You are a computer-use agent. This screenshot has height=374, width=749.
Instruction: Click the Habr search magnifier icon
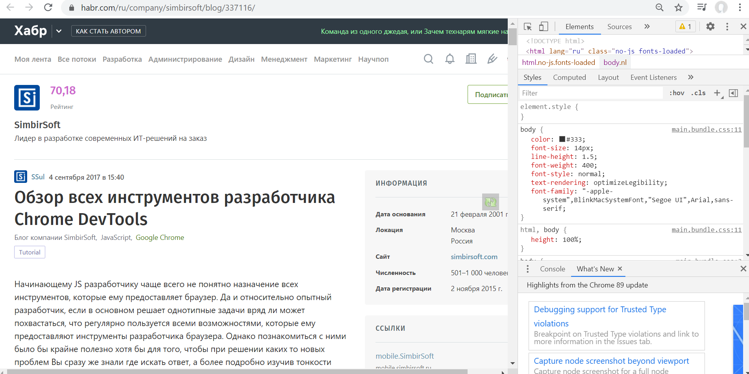point(429,59)
